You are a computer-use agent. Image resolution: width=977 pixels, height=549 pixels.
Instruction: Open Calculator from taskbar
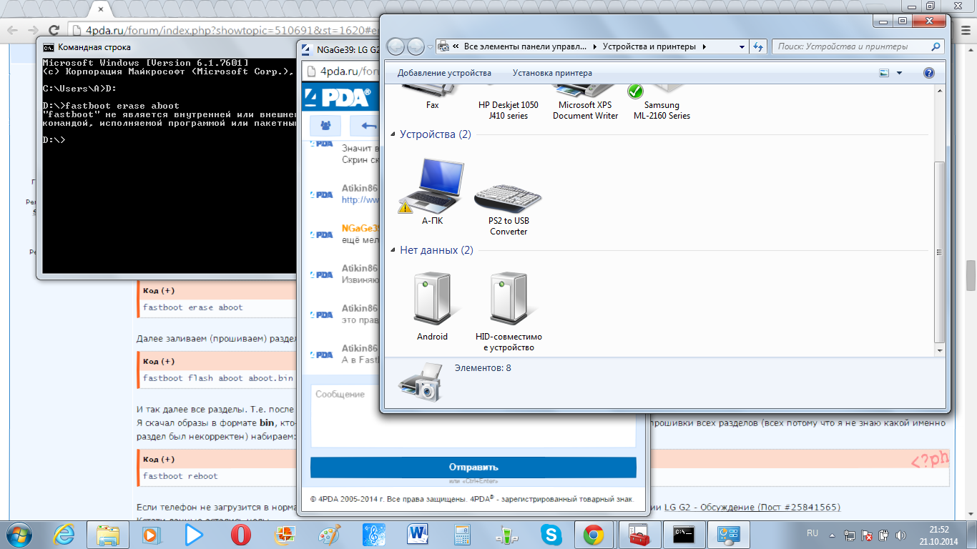[x=461, y=534]
